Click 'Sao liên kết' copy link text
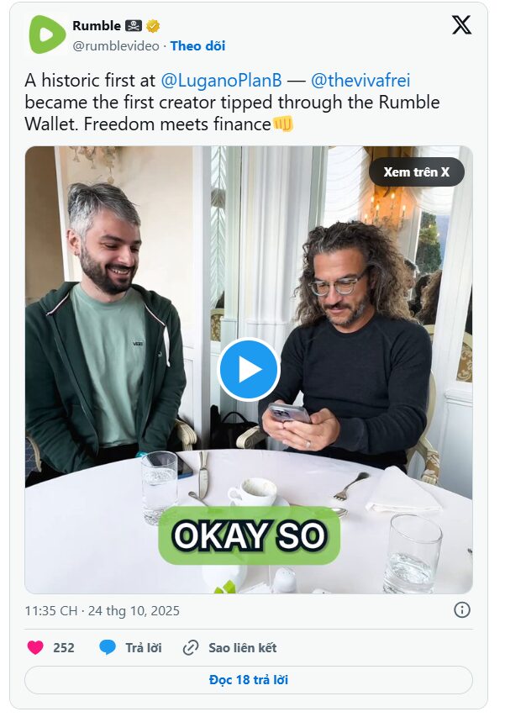Screen dimensions: 505x717 click(243, 648)
